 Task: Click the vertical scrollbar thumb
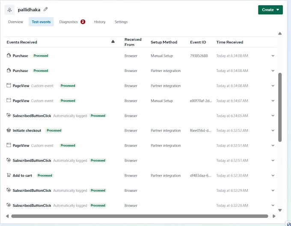coord(280,107)
